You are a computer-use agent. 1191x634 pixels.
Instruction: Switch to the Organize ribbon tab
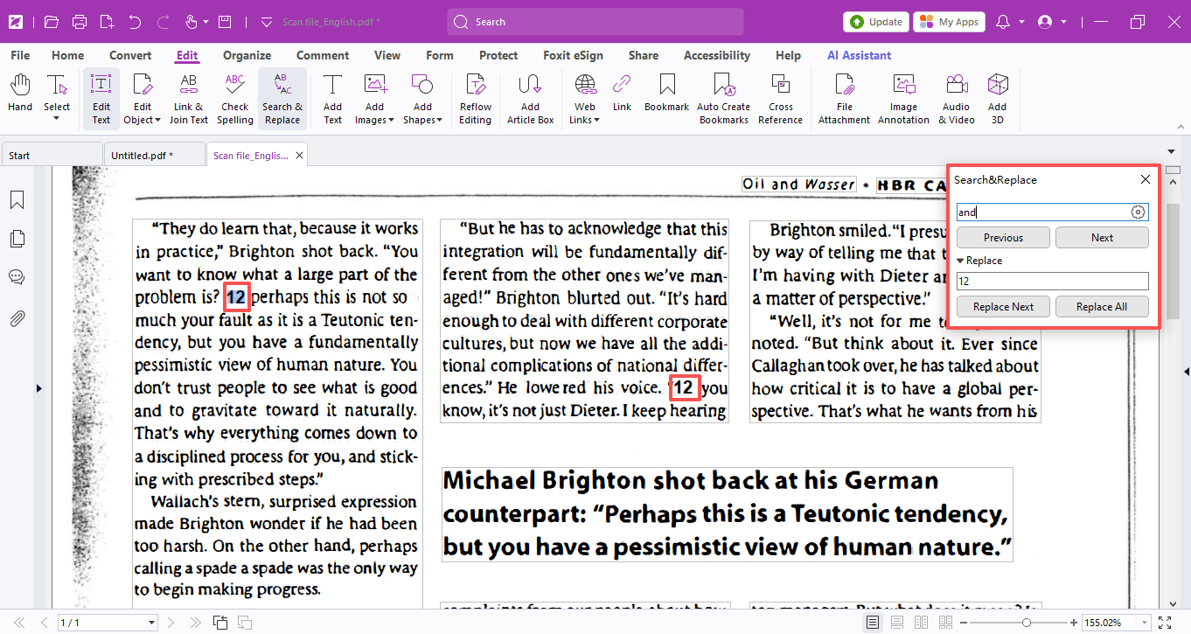point(247,55)
